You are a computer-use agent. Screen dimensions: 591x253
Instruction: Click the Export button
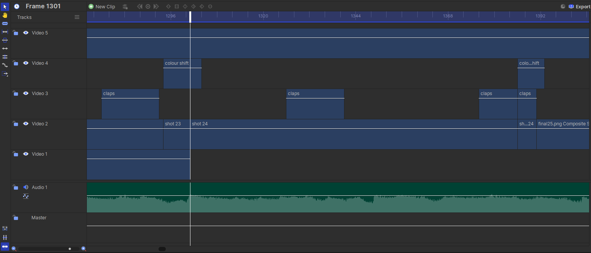point(579,6)
